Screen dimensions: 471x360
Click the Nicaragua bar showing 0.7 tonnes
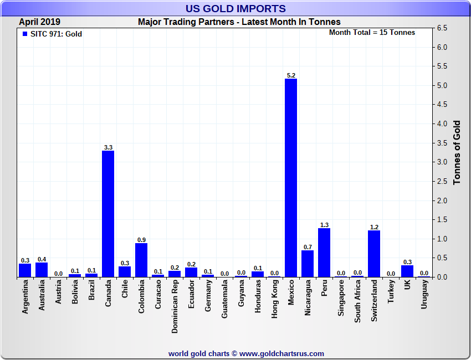pyautogui.click(x=308, y=264)
